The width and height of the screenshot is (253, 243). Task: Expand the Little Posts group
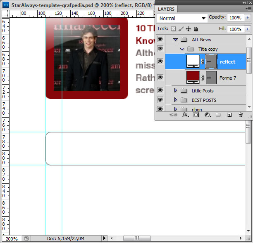pos(176,90)
